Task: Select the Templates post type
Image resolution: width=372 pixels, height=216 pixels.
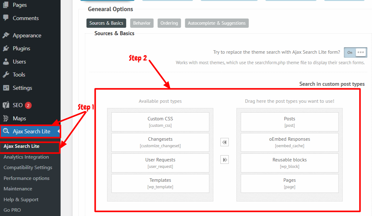Action: tap(160, 183)
